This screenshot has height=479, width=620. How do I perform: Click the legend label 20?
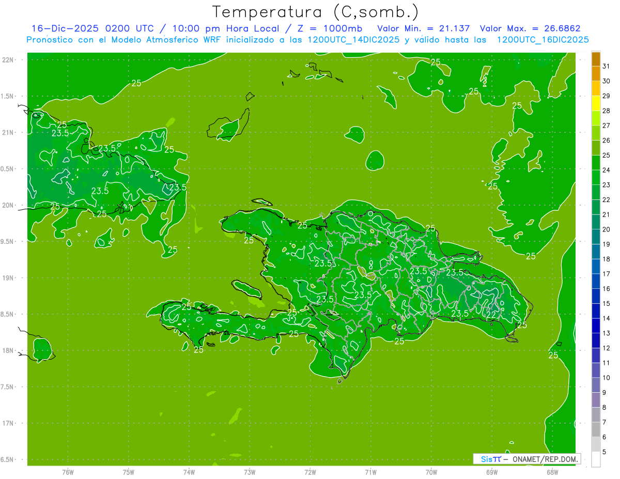[607, 229]
